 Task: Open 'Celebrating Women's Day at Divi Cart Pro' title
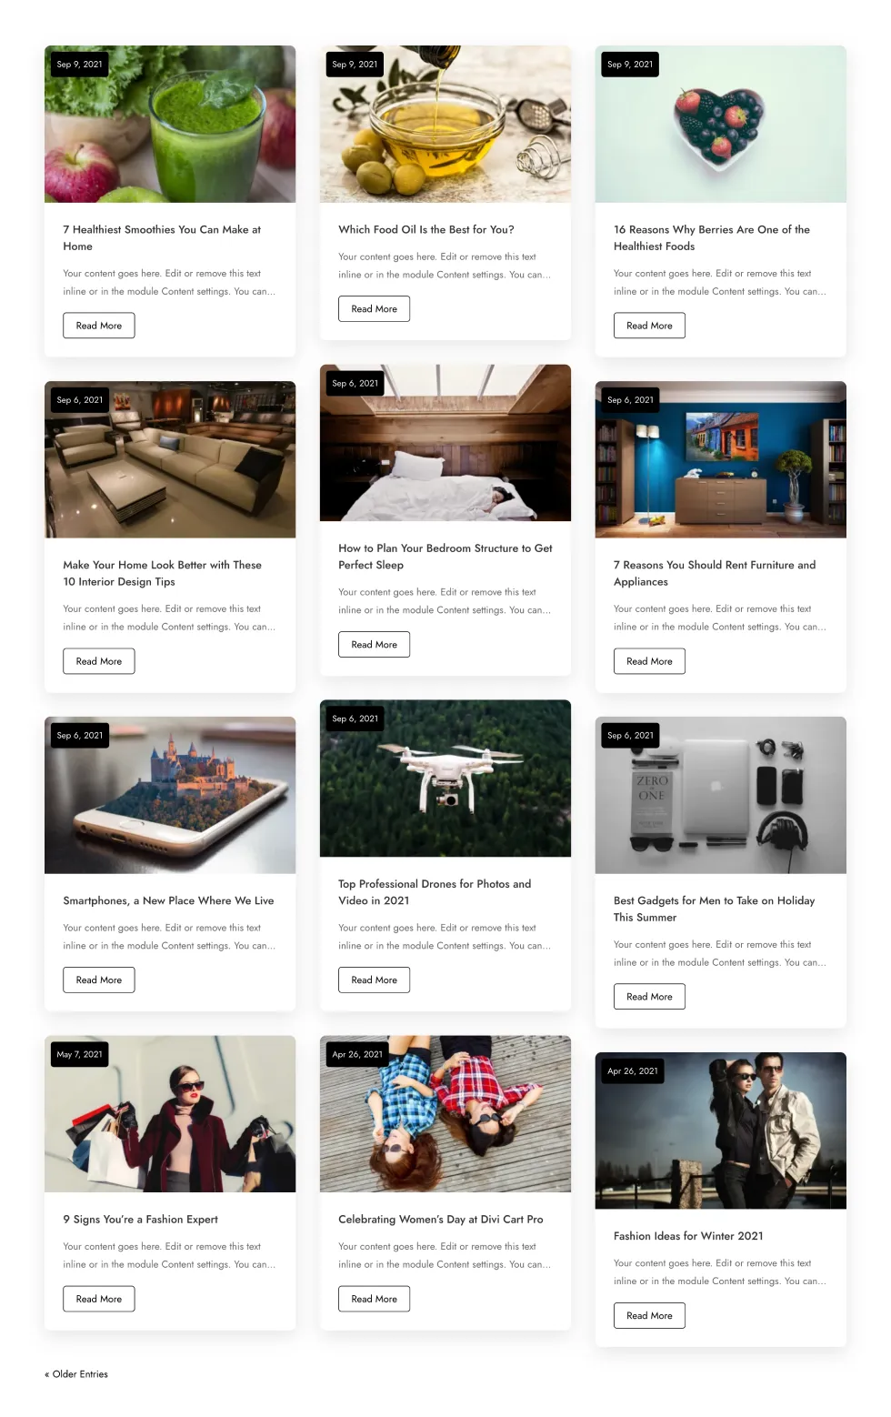[x=441, y=1219]
